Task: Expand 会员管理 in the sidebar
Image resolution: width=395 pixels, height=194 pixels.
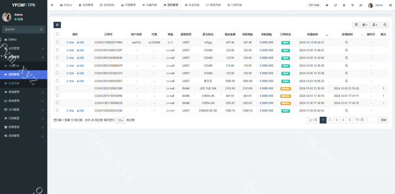Action: [24, 48]
